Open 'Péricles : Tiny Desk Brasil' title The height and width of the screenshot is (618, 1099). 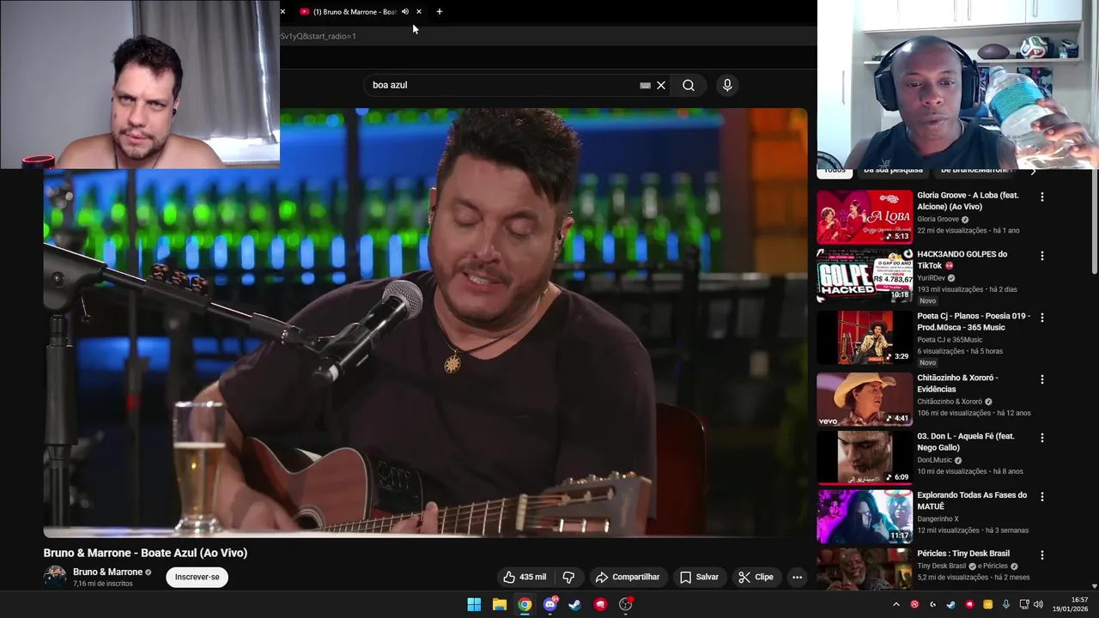coord(963,554)
